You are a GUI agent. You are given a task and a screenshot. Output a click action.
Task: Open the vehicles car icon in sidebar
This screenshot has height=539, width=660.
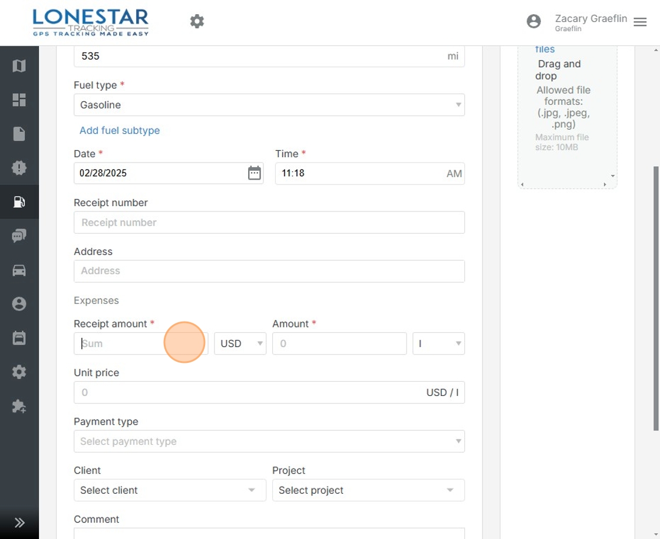[x=19, y=270]
